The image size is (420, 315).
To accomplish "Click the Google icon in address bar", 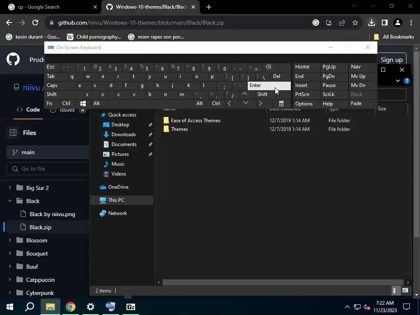I will tap(315, 23).
